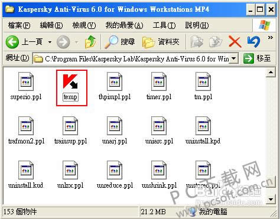
Task: Select the unstored.ppl file icon
Action: tap(203, 170)
